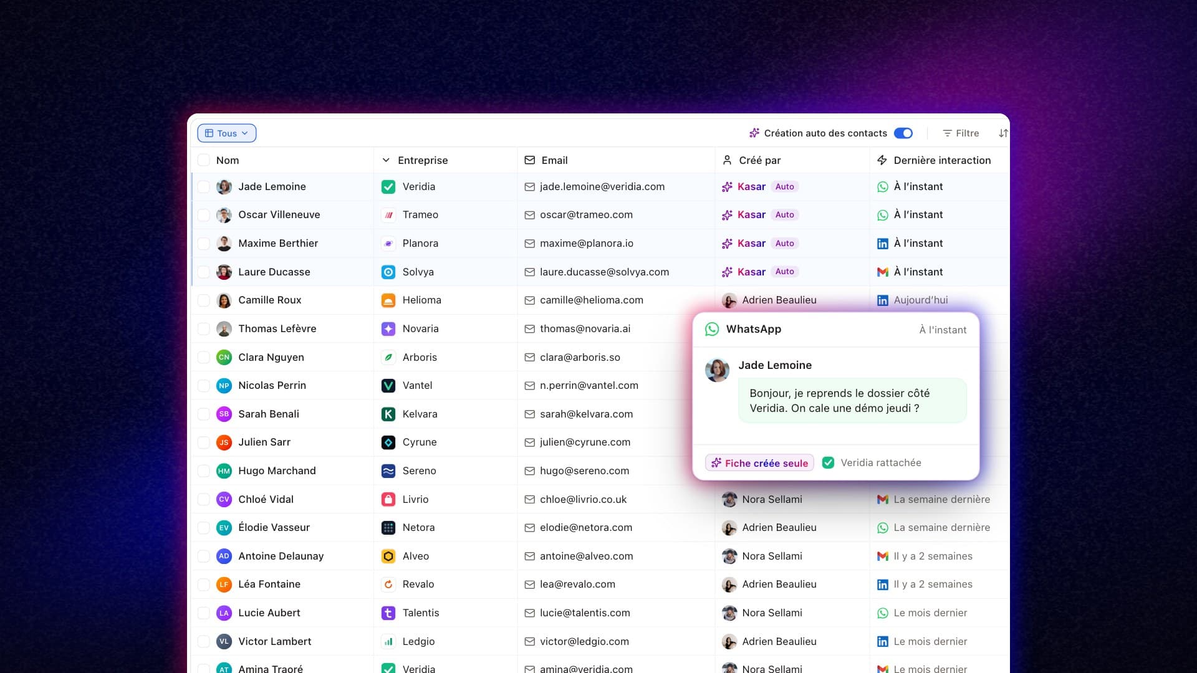Viewport: 1197px width, 673px height.
Task: Check the select-all Nom header checkbox
Action: (x=203, y=160)
